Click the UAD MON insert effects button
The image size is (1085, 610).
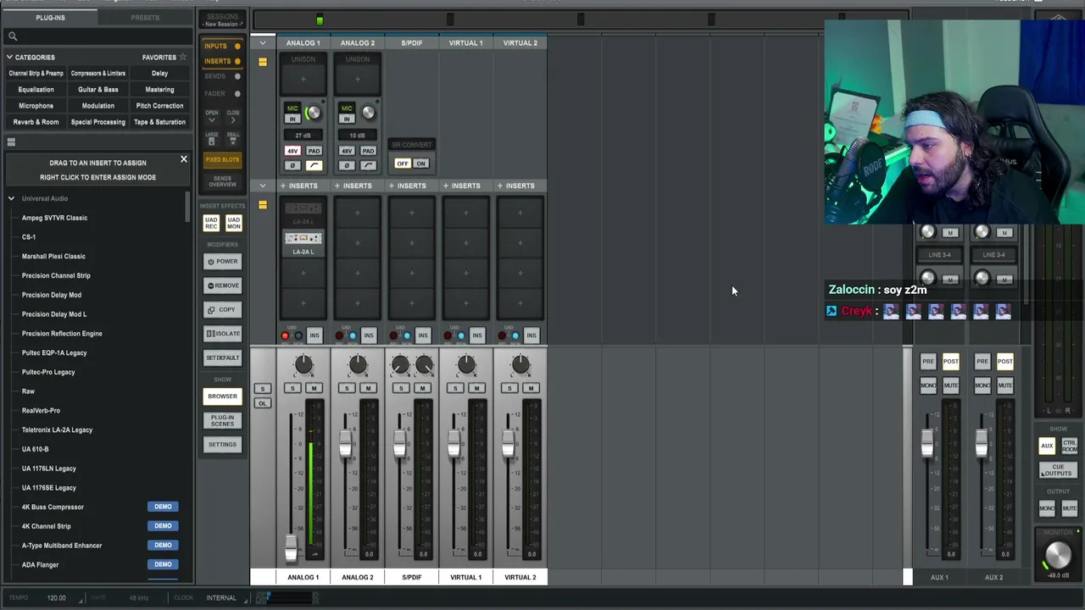(x=233, y=223)
